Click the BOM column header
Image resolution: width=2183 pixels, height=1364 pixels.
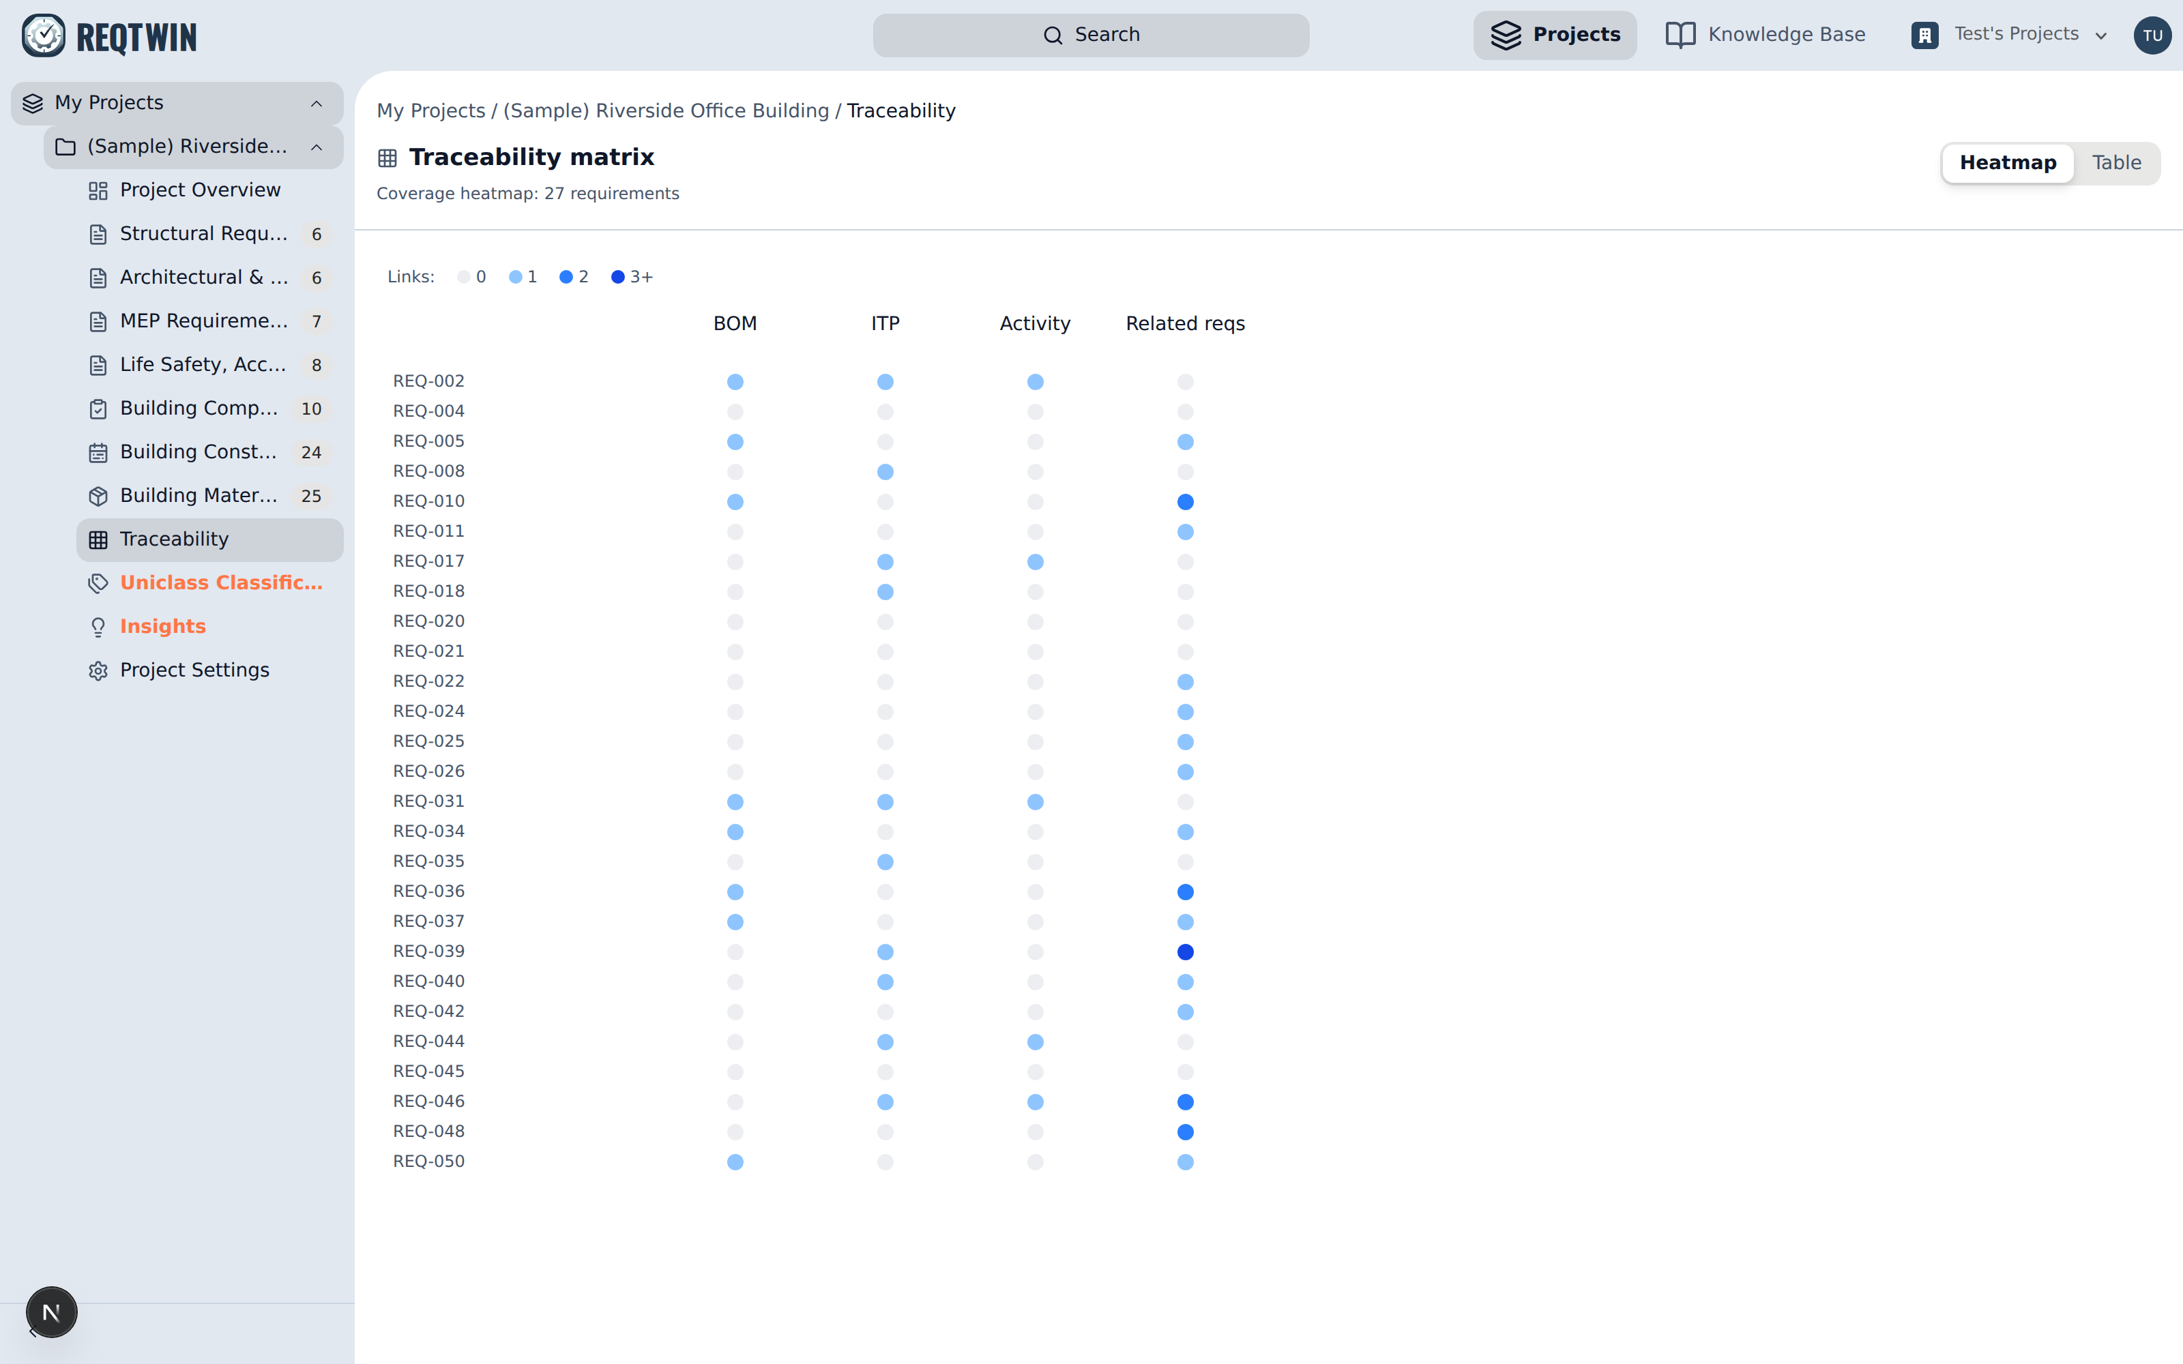(x=735, y=324)
